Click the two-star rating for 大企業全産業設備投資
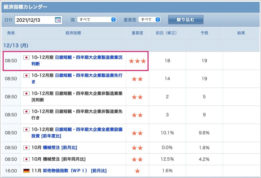This screenshot has height=178, width=261. pyautogui.click(x=137, y=133)
